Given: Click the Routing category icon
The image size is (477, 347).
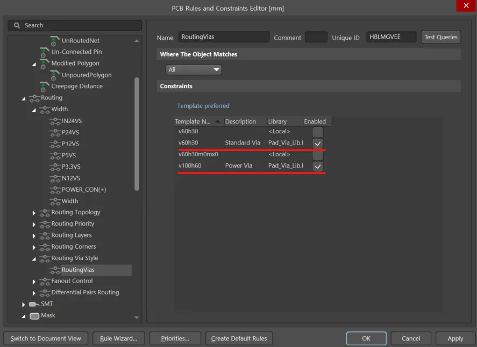Looking at the screenshot, I should [x=34, y=98].
